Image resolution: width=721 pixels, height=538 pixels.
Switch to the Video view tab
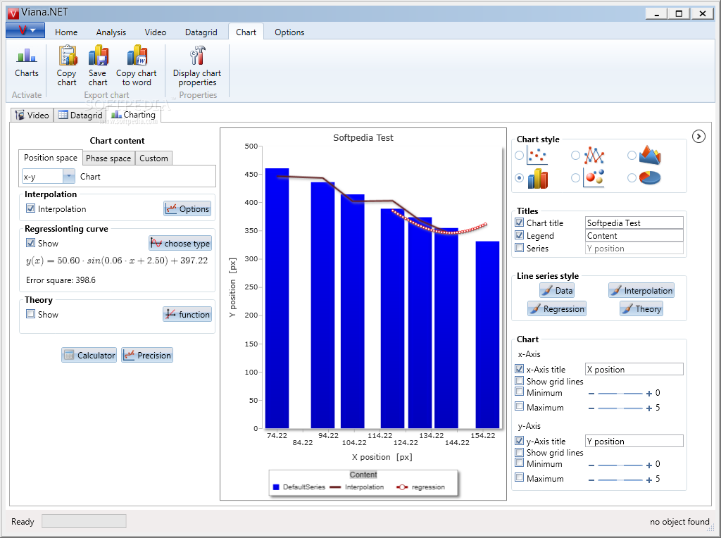pos(32,115)
